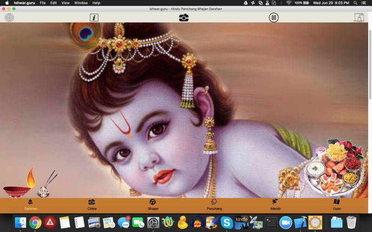Open the Apple menu
The height and width of the screenshot is (232, 372).
pos(7,3)
